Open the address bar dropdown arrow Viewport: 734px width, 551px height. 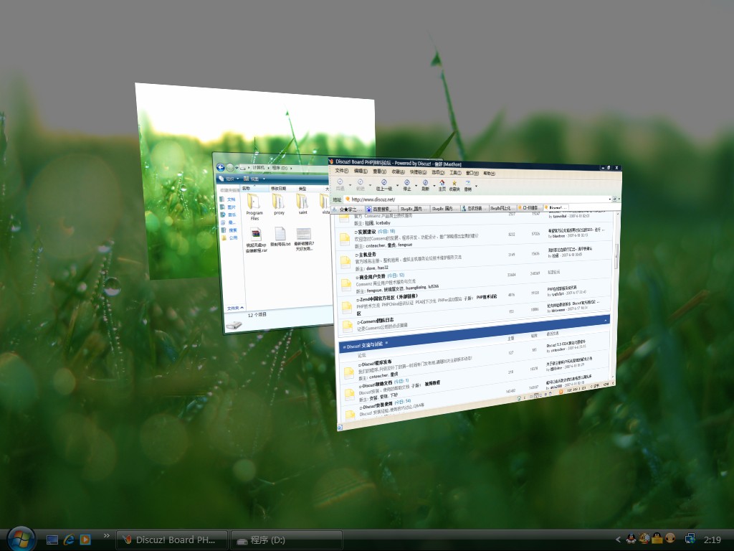click(611, 199)
